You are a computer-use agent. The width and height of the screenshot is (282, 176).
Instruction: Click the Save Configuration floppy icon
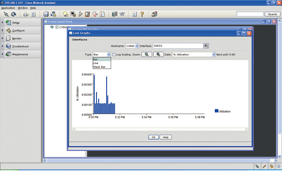pyautogui.click(x=46, y=14)
